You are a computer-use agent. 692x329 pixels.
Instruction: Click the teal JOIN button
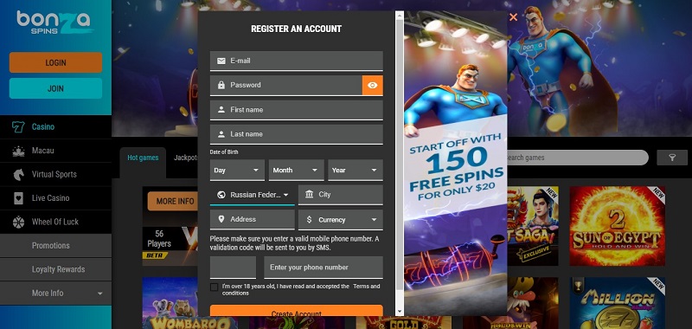coord(55,88)
